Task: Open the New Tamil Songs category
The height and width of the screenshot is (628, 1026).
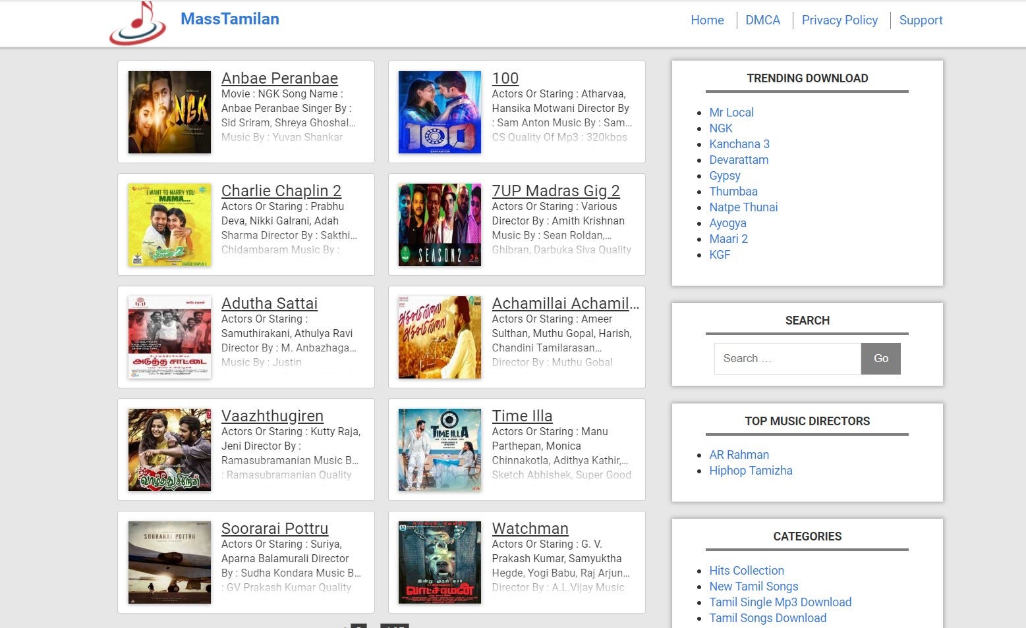Action: (x=754, y=587)
